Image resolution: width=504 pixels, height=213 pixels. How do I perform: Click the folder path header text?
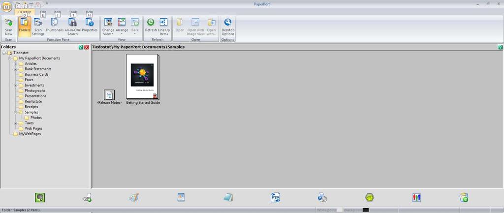tap(138, 47)
